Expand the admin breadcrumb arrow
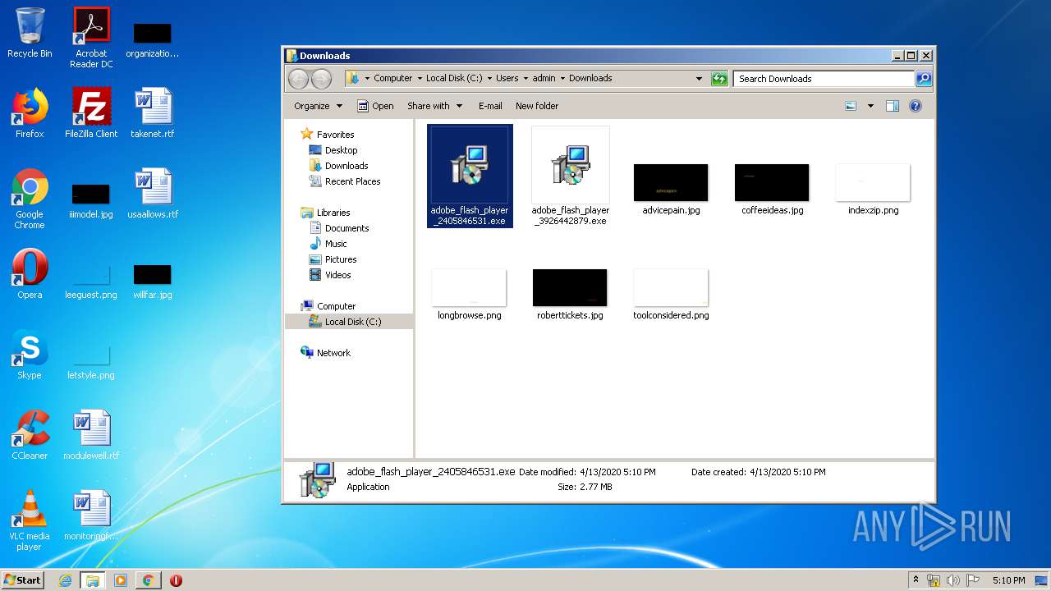The image size is (1051, 591). (x=562, y=79)
